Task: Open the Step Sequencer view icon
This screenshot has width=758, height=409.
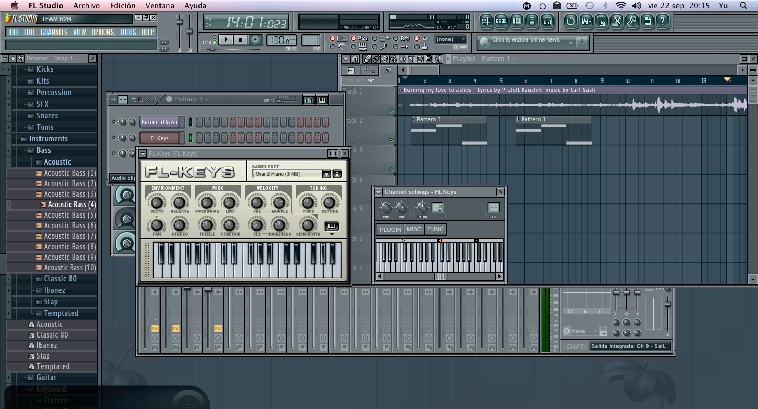Action: click(501, 21)
